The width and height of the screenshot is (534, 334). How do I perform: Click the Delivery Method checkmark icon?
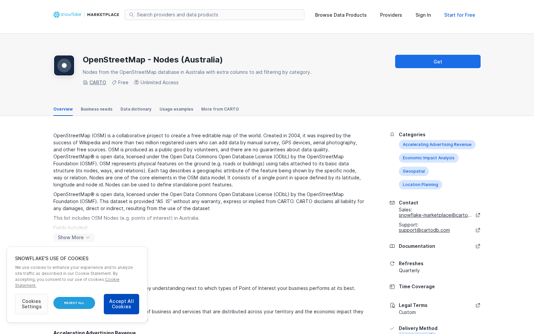(x=392, y=328)
